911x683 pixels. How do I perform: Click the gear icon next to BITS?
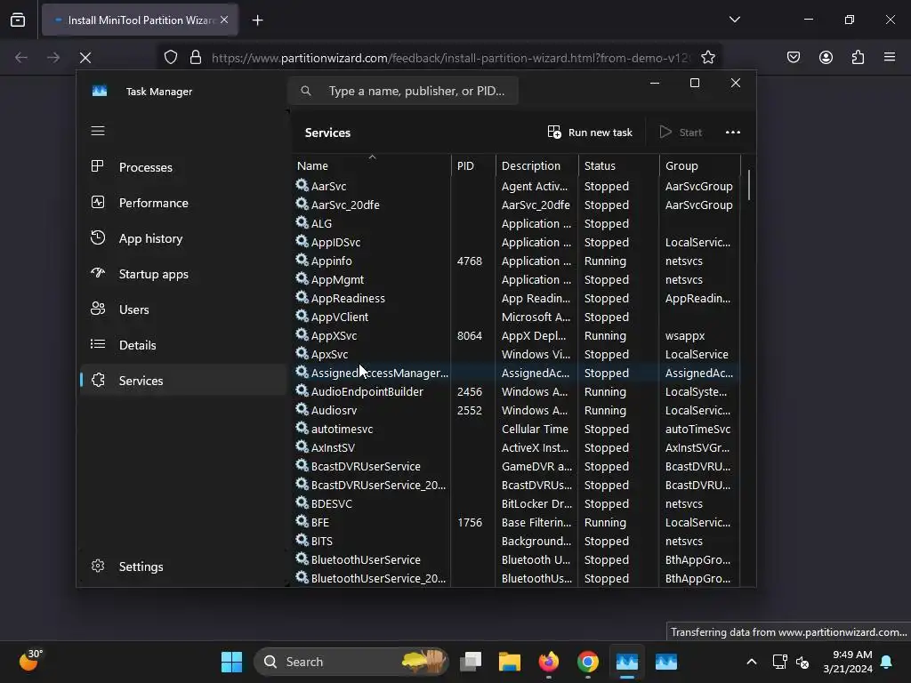(302, 540)
